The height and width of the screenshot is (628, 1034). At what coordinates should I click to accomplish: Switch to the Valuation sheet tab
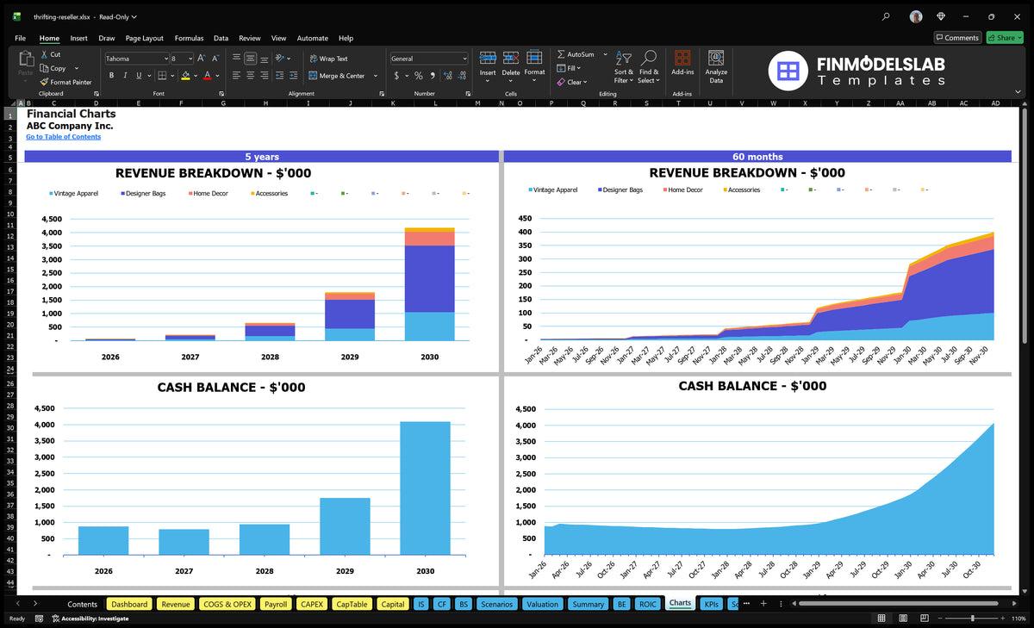tap(542, 604)
